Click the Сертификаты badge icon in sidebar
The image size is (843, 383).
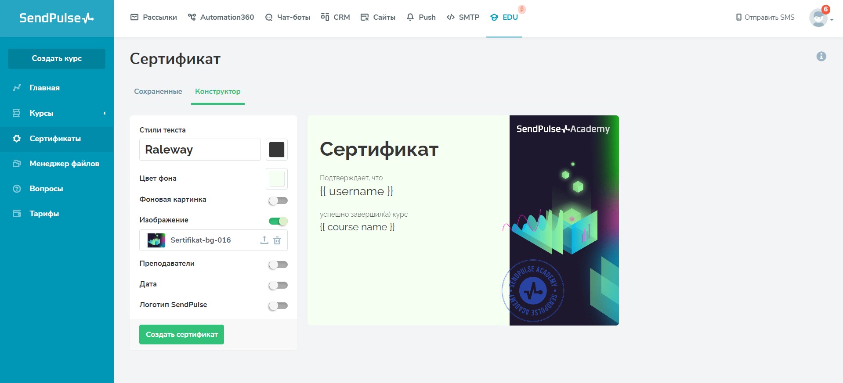coord(17,139)
